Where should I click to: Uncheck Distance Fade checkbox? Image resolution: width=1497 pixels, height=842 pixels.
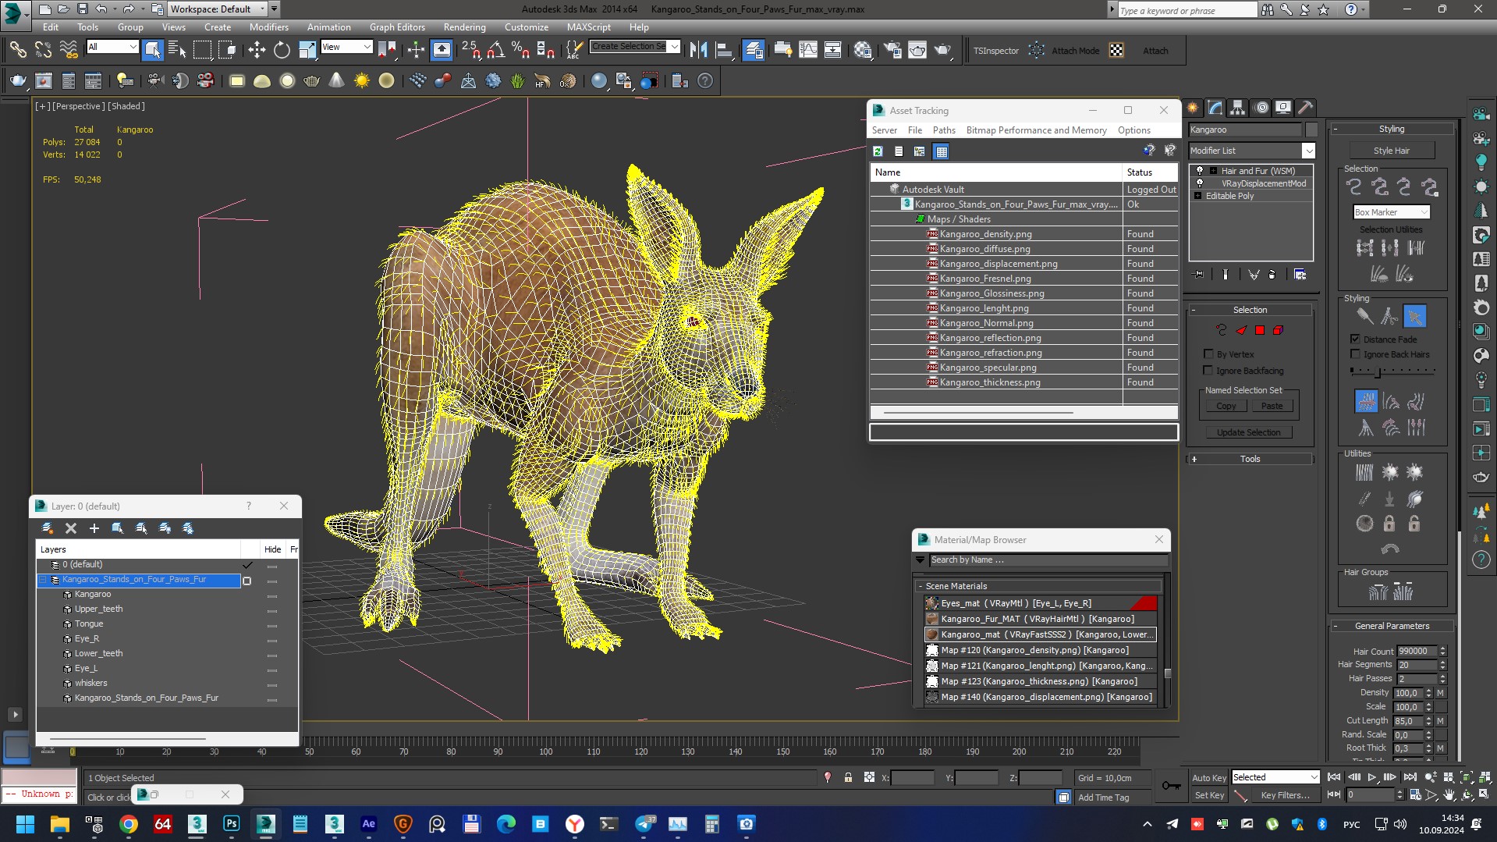[x=1355, y=339]
